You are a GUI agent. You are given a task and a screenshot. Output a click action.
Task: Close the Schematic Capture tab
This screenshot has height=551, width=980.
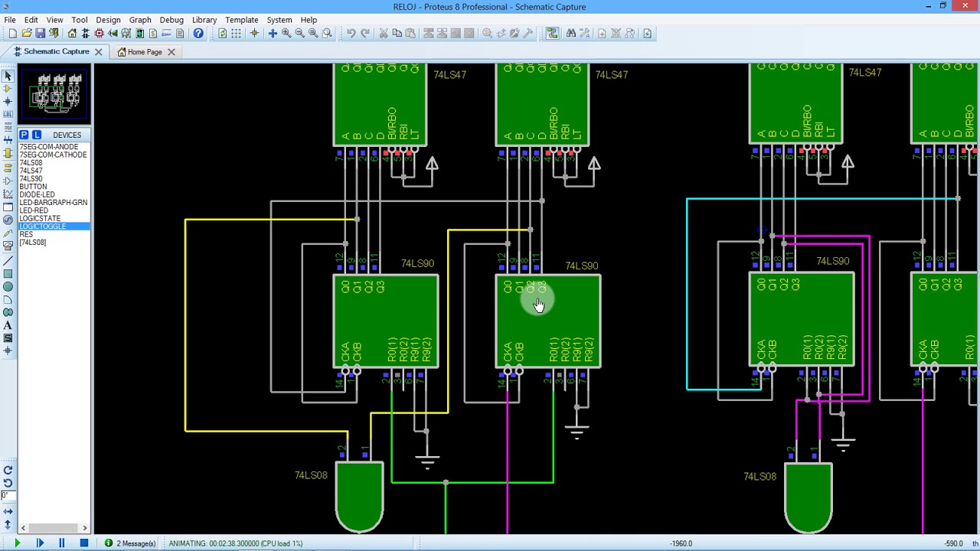(98, 51)
